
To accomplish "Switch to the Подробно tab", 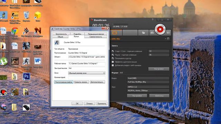I will tap(77, 34).
